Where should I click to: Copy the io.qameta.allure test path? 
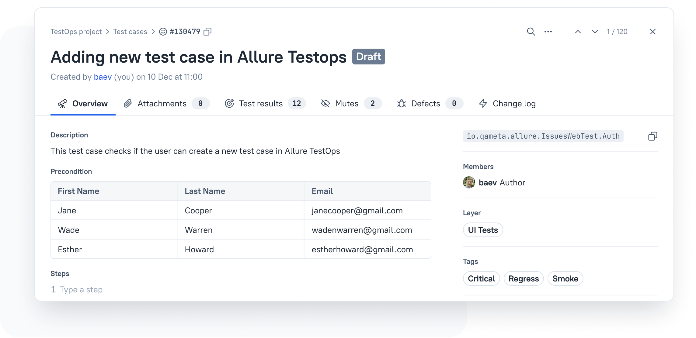point(653,136)
